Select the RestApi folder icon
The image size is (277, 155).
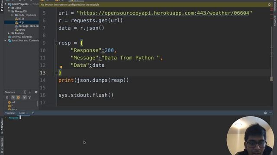[13, 33]
